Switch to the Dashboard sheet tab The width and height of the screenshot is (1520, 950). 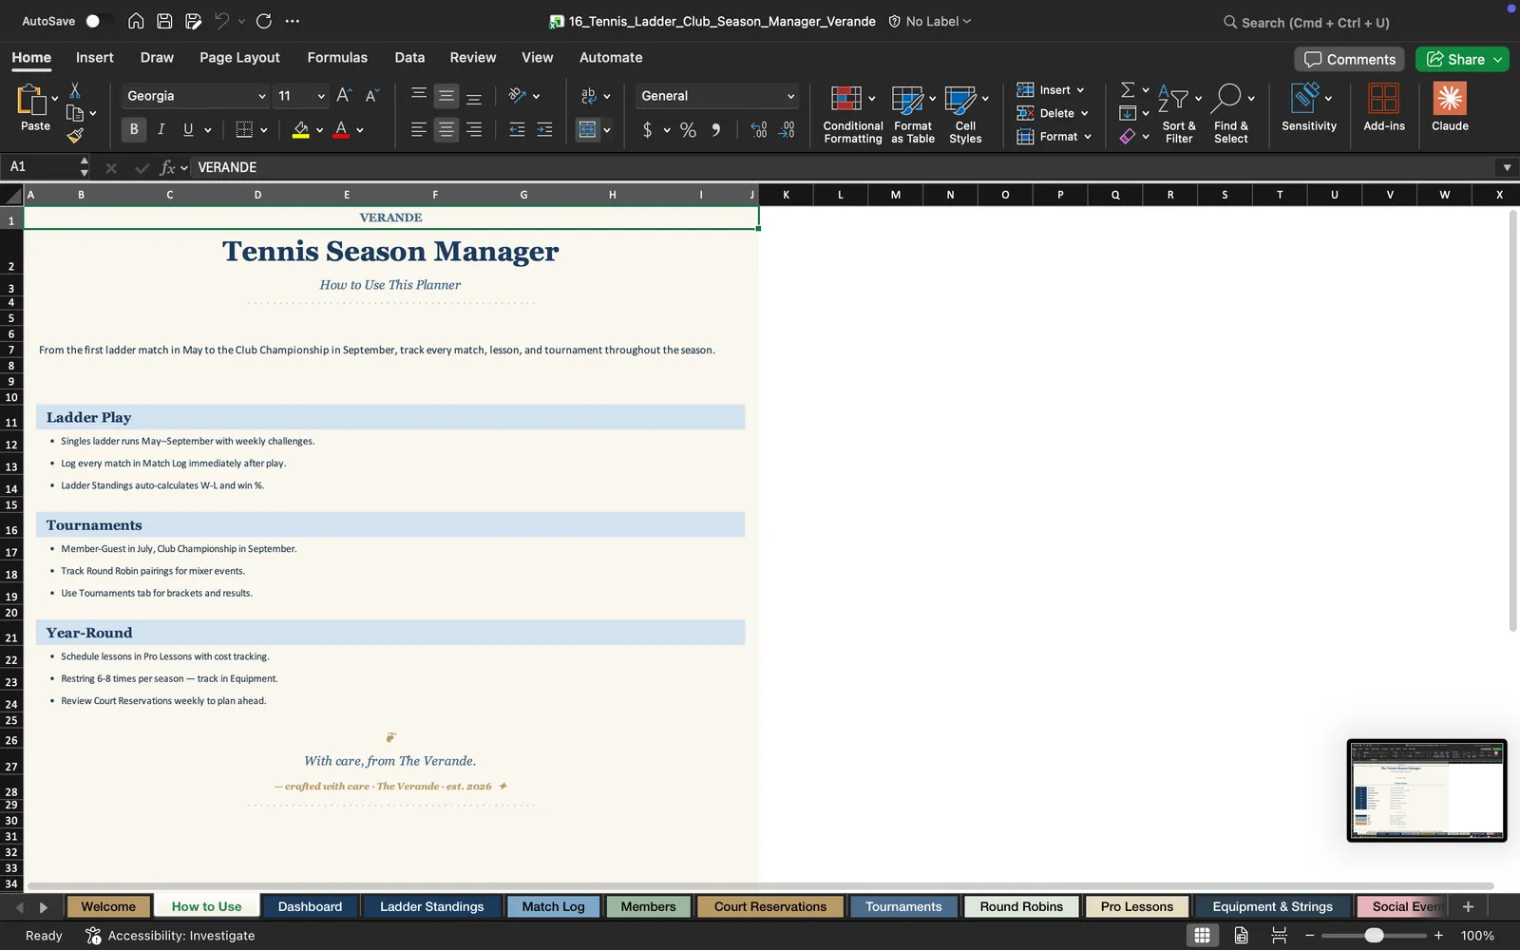(x=310, y=906)
